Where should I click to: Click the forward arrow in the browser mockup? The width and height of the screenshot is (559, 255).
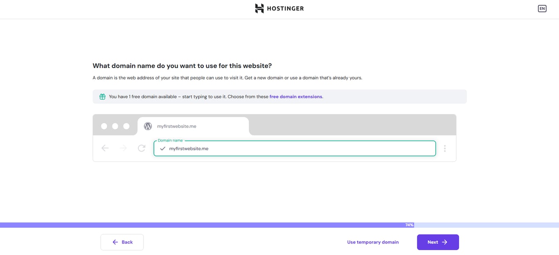pos(123,148)
